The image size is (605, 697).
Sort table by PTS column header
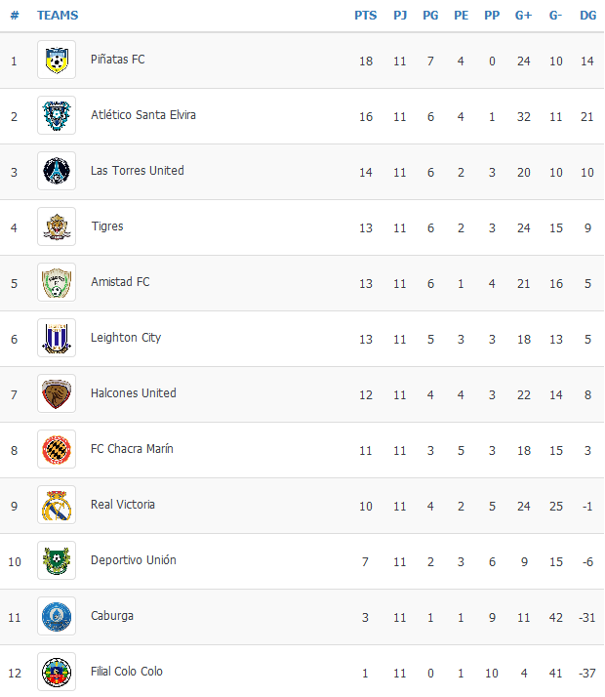click(365, 16)
